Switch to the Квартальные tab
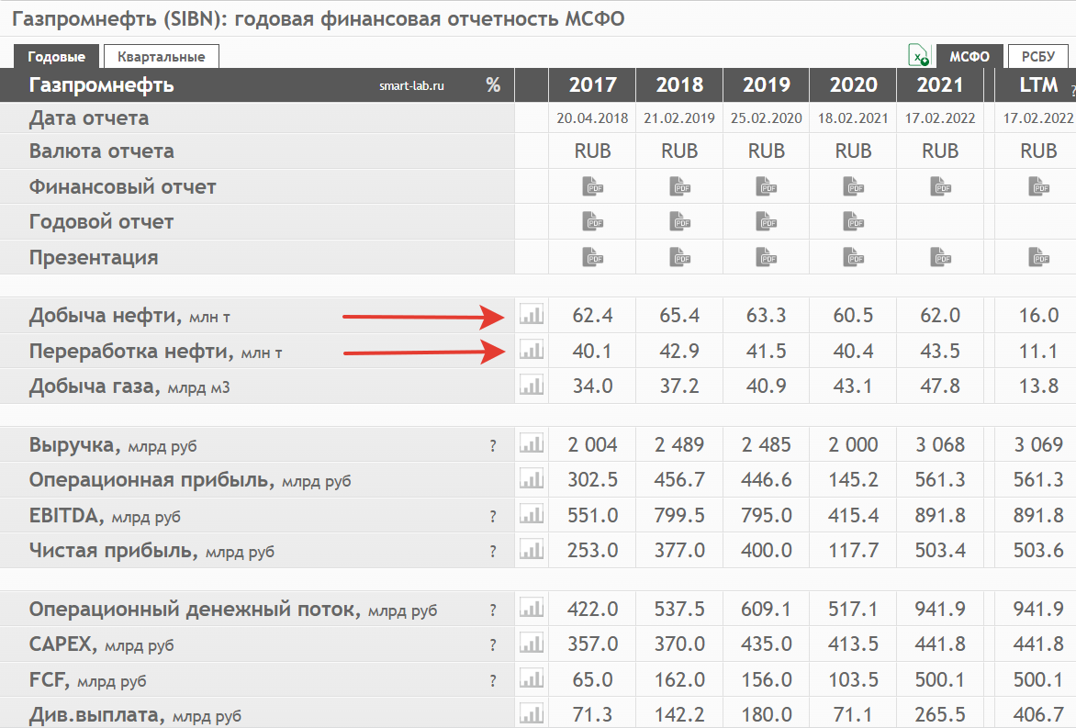 (x=162, y=56)
